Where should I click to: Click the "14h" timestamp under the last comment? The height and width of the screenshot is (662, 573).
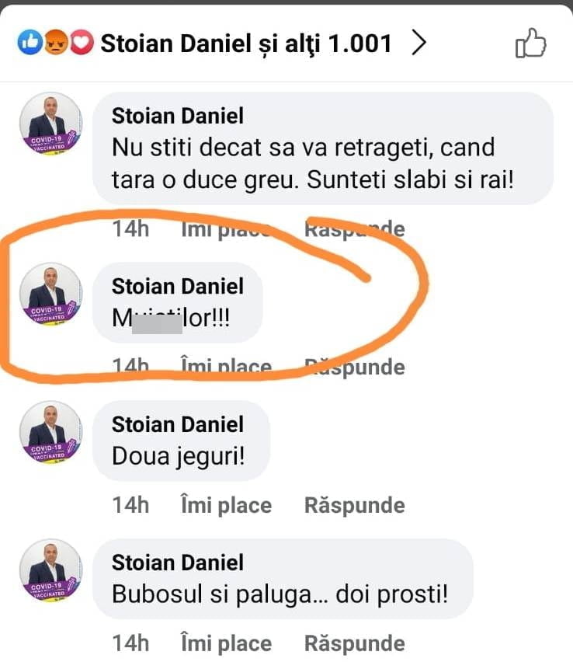(131, 643)
